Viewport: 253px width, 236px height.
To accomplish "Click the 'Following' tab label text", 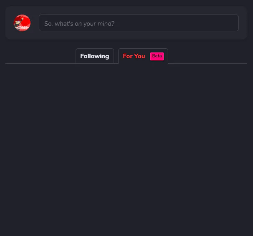I will 95,56.
